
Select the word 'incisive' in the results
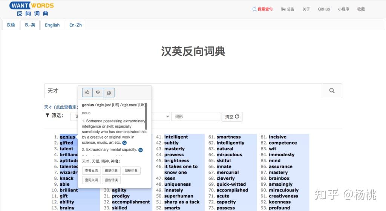pyautogui.click(x=278, y=137)
